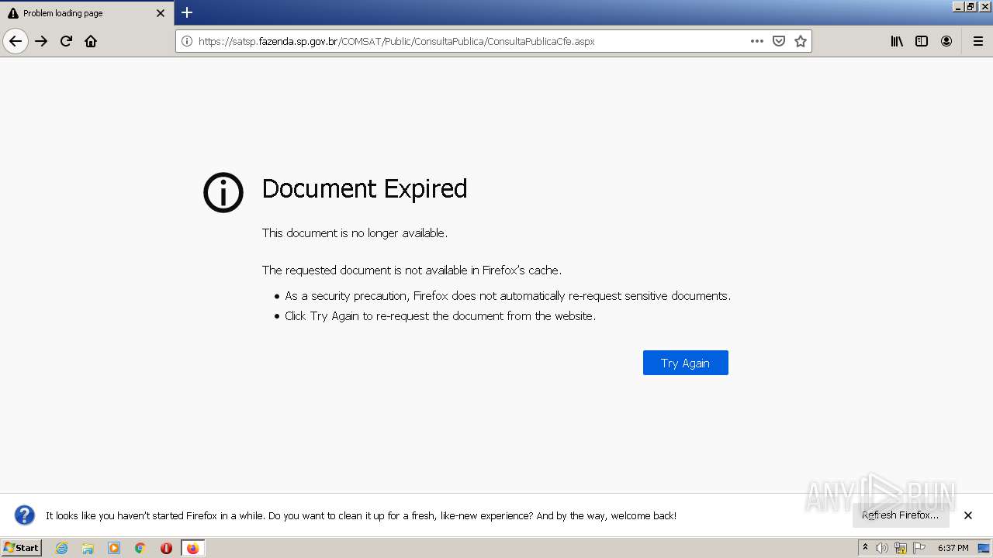The height and width of the screenshot is (558, 993).
Task: Show site information icon in address bar
Action: point(187,41)
